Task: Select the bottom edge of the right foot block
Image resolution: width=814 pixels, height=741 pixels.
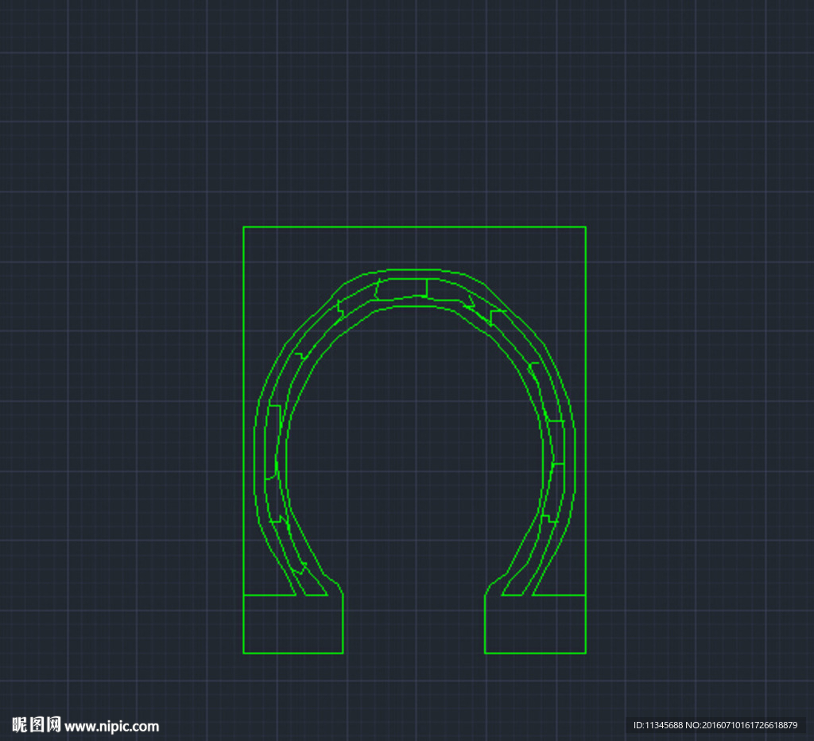Action: [x=535, y=653]
